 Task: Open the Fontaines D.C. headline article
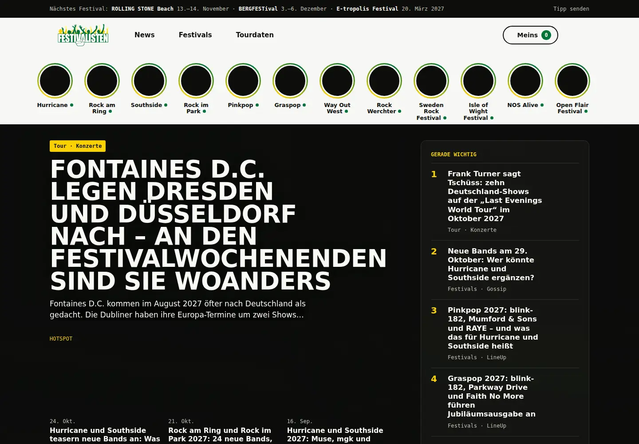(218, 225)
